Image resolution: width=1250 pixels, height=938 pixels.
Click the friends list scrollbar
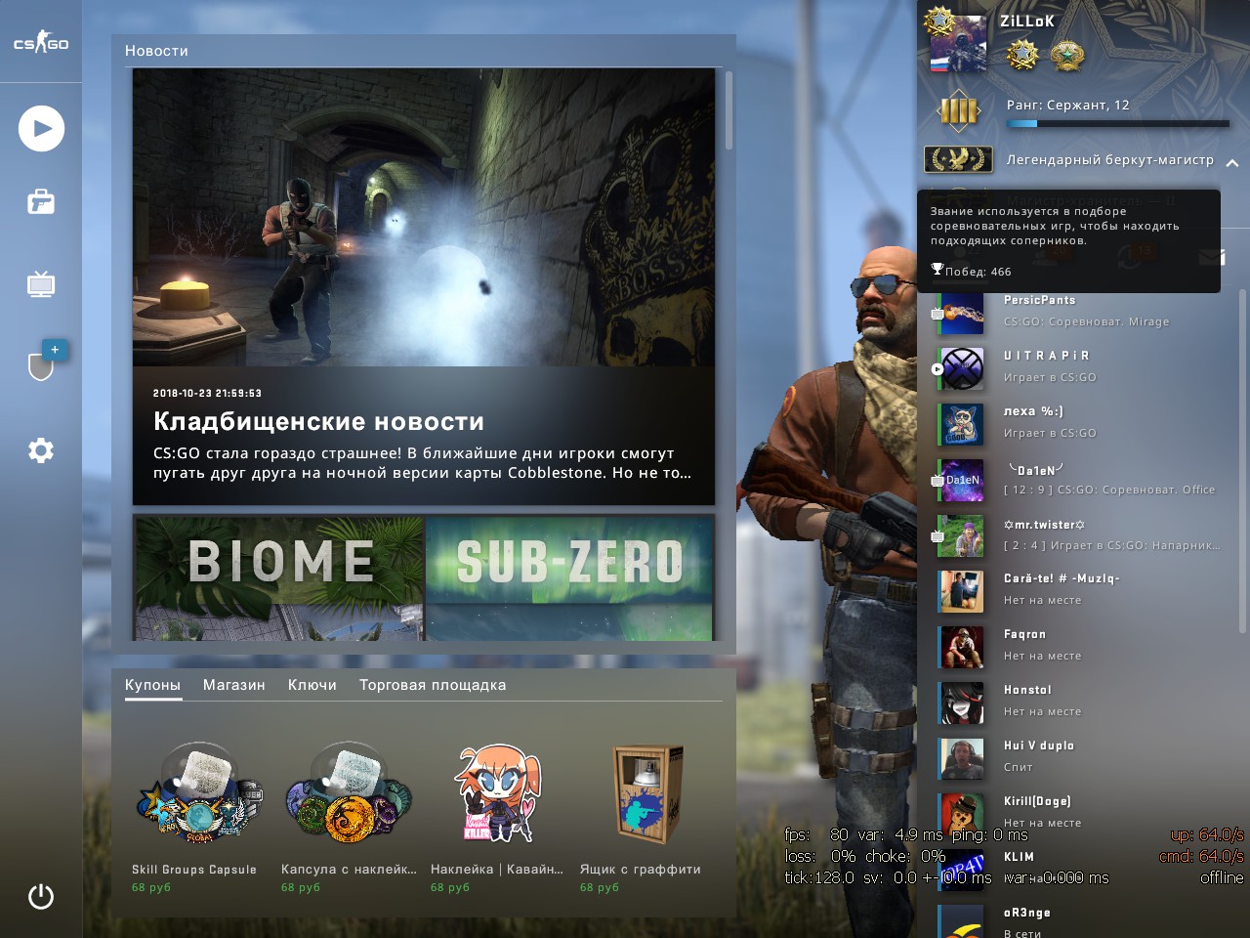[x=1242, y=461]
